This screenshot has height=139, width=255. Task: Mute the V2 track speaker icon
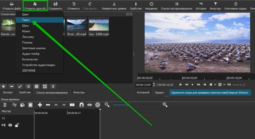(x=3, y=125)
